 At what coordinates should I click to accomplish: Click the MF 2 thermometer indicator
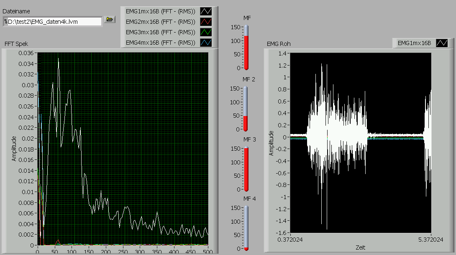(246, 109)
